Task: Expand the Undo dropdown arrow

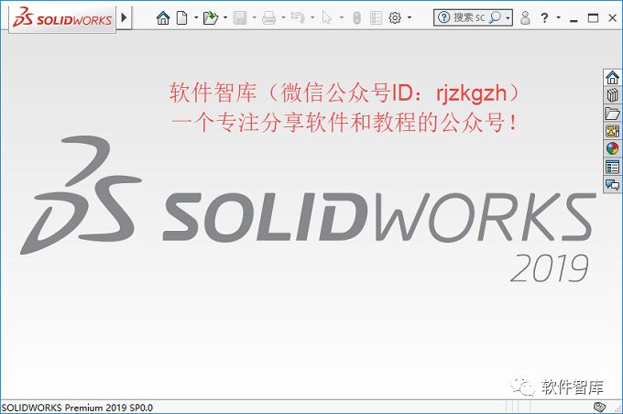Action: coord(312,18)
